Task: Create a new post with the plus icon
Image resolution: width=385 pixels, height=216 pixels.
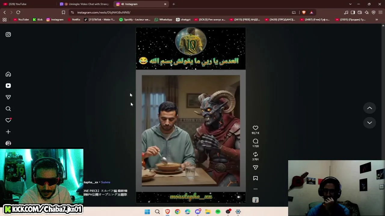Action: [8, 132]
